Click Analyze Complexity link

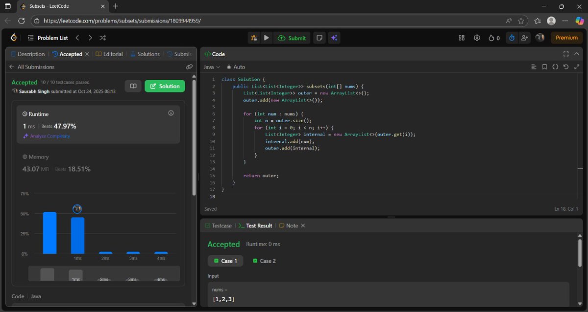coord(47,136)
